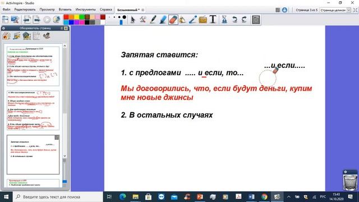Select the first page thumbnail
This screenshot has height=202, width=359.
(33, 66)
